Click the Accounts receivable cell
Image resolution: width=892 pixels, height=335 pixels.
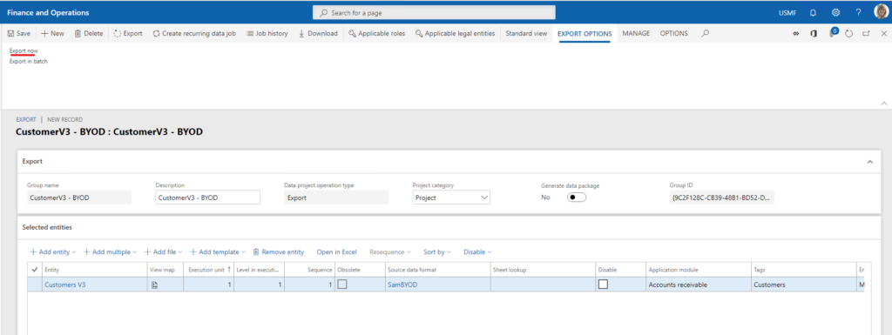click(x=698, y=285)
